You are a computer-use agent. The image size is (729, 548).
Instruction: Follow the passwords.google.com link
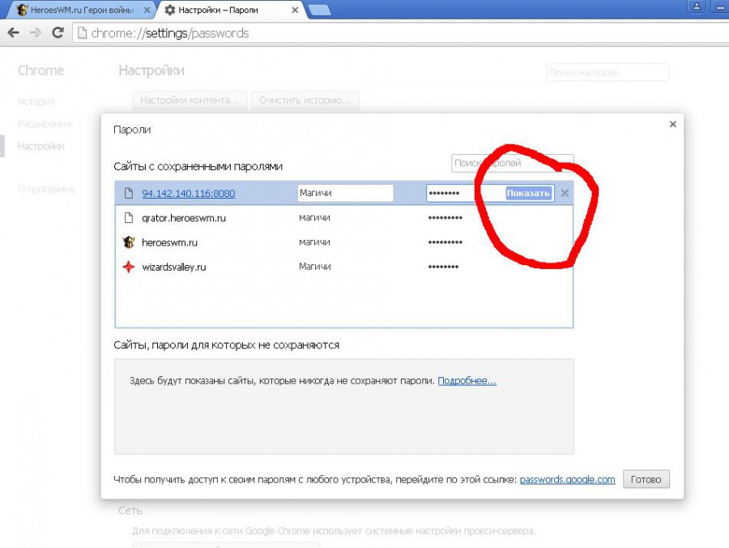coord(567,480)
